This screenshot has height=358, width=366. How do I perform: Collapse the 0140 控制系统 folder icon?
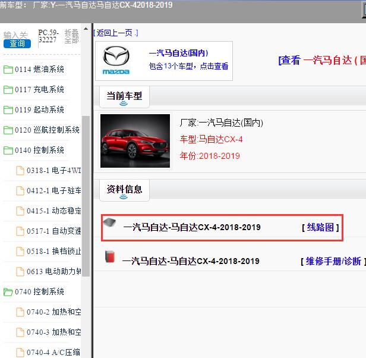[x=8, y=150]
